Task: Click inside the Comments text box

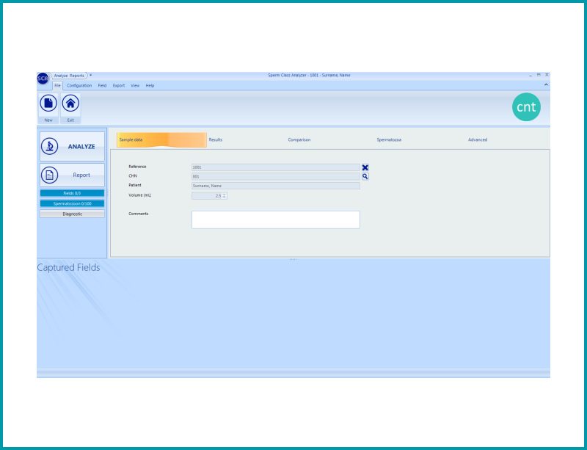Action: (276, 219)
